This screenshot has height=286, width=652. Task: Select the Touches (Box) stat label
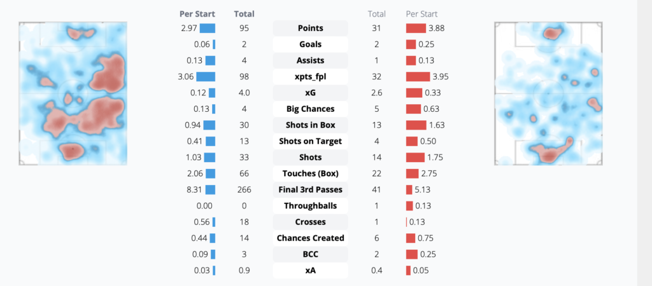(x=310, y=174)
